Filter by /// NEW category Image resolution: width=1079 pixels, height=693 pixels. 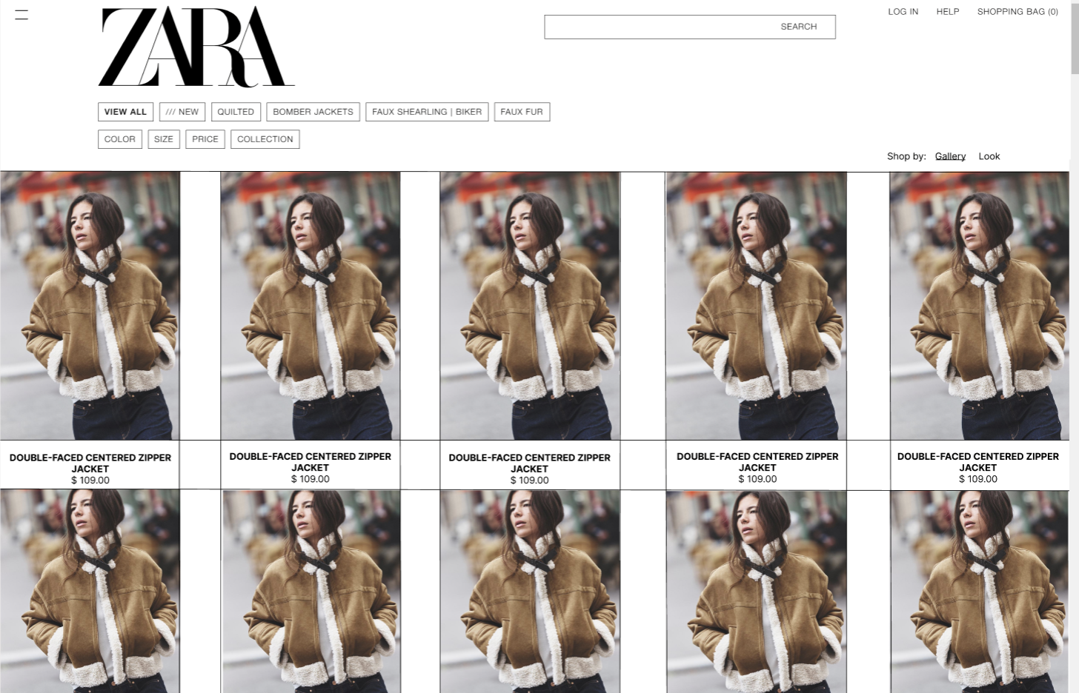click(182, 112)
